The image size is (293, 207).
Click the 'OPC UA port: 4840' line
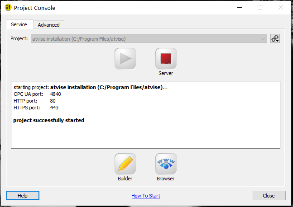pos(38,94)
